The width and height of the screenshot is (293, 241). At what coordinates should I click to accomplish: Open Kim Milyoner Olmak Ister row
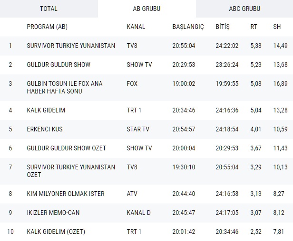click(x=65, y=194)
